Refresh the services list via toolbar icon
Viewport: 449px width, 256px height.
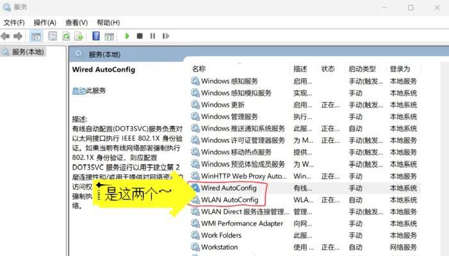[x=66, y=36]
